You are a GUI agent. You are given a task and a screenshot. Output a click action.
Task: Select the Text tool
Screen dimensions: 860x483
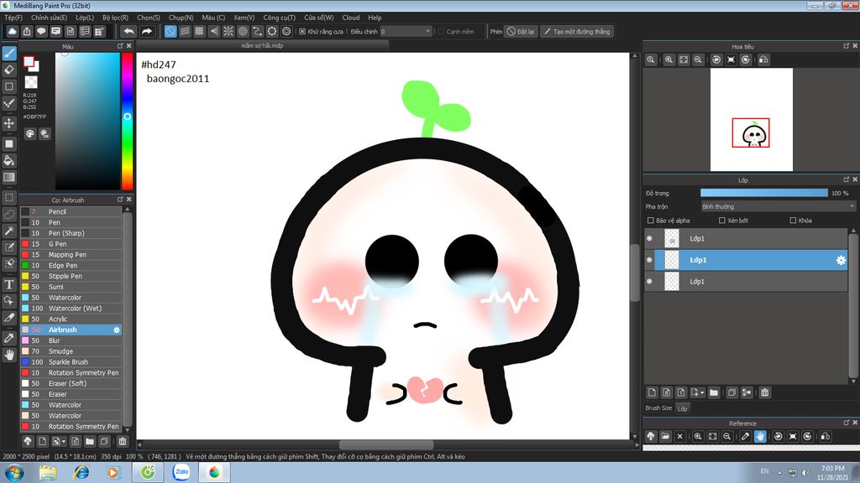(9, 284)
